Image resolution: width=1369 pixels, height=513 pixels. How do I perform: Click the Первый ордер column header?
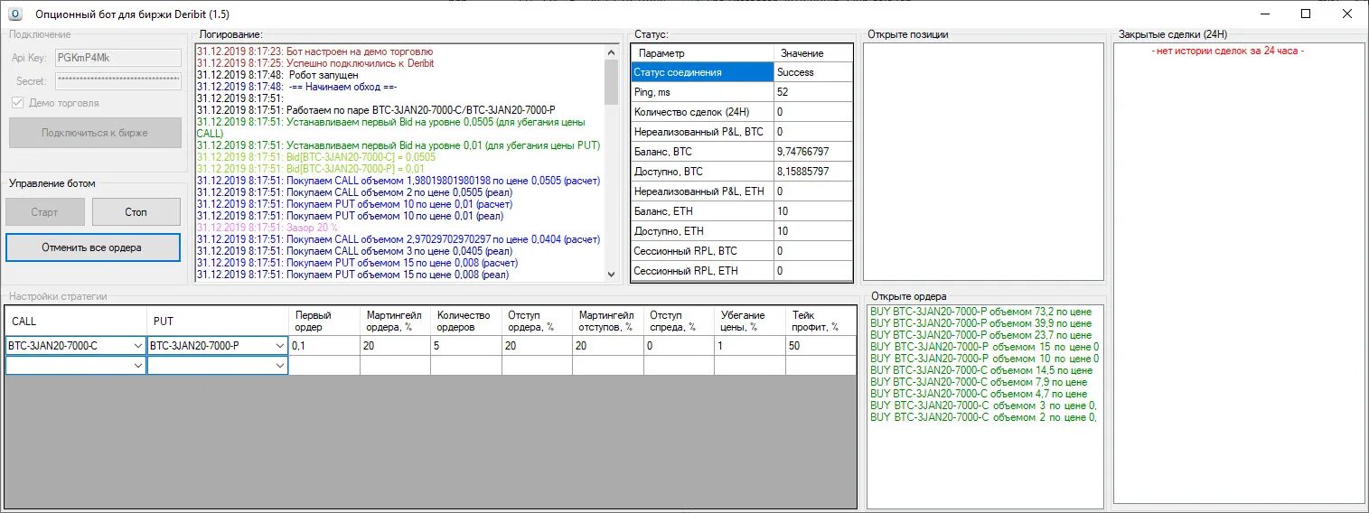[324, 321]
